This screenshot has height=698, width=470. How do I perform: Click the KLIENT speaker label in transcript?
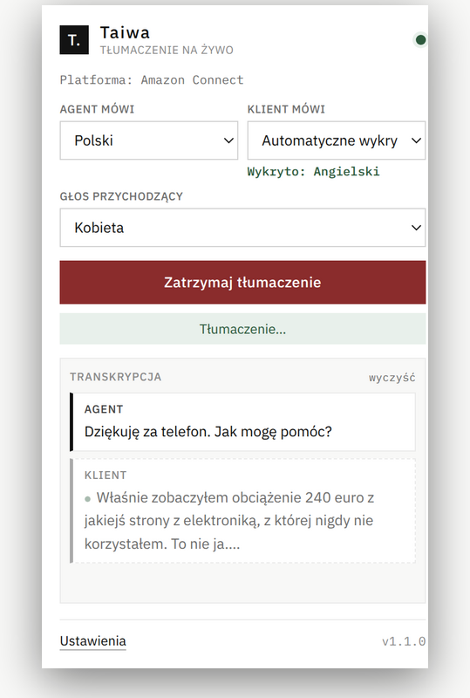(106, 475)
